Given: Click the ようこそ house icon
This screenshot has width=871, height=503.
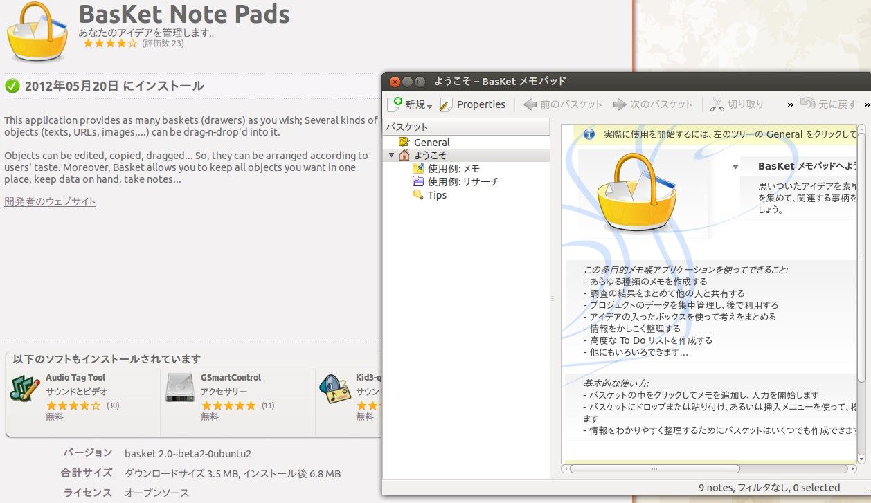Looking at the screenshot, I should tap(404, 155).
